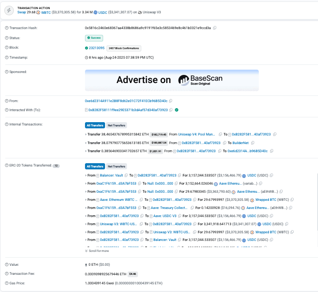Click the 2437 Block Confirmations badge

coord(124,48)
